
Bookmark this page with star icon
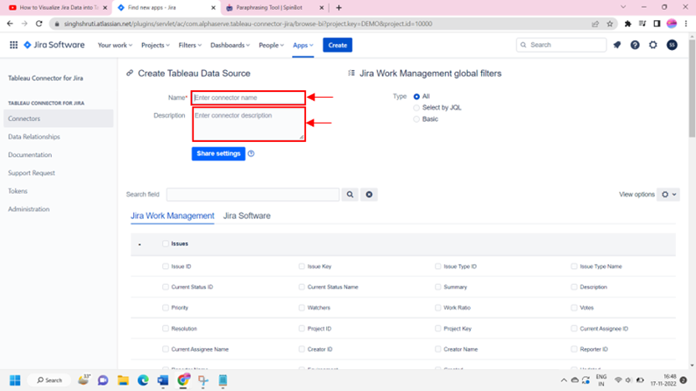coord(610,23)
